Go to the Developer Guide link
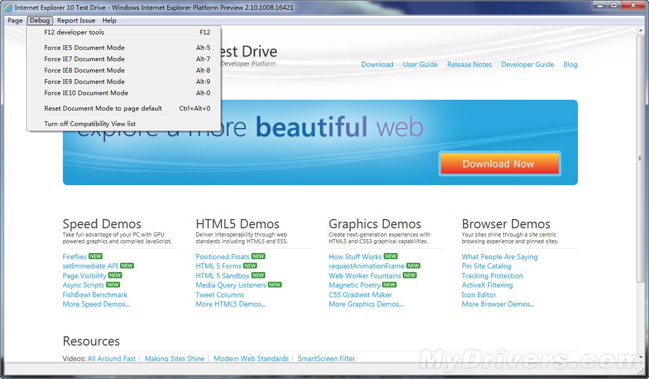Viewport: 649px width, 379px height. click(527, 64)
